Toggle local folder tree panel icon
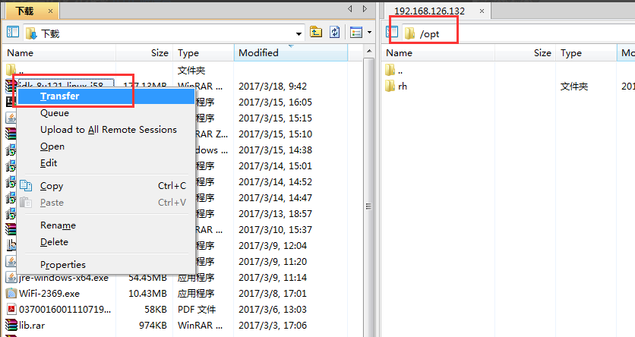This screenshot has height=337, width=635. pyautogui.click(x=13, y=33)
